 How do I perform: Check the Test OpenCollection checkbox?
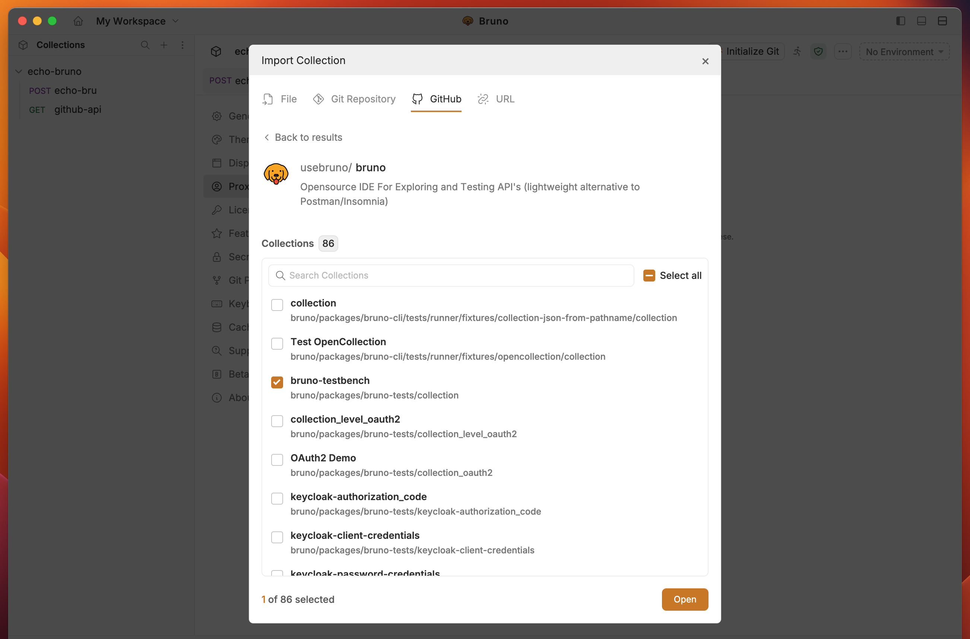click(x=277, y=344)
